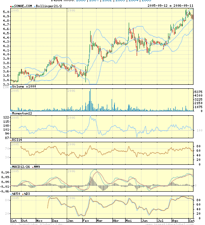This screenshot has height=225, width=205.
Task: Click the SONAE.COM legend label
Action: (23, 6)
